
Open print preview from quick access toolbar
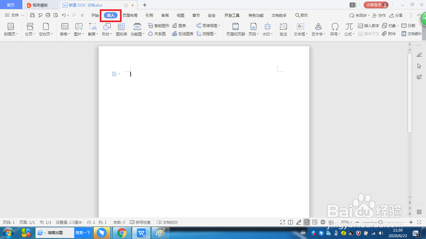click(x=56, y=15)
